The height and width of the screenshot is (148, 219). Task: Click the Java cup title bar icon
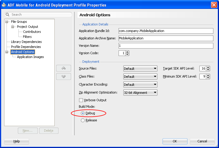(x=4, y=5)
